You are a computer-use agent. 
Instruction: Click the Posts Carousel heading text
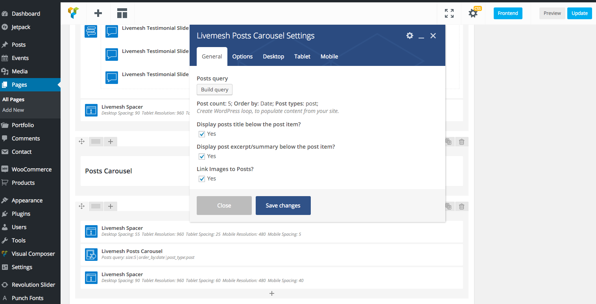click(109, 171)
